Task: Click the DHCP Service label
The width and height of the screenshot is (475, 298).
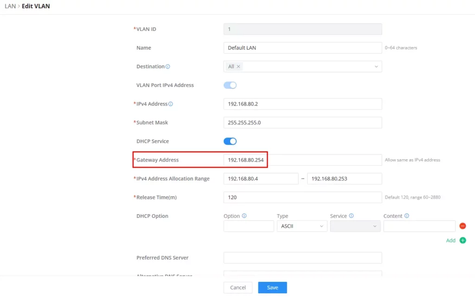Action: [153, 141]
